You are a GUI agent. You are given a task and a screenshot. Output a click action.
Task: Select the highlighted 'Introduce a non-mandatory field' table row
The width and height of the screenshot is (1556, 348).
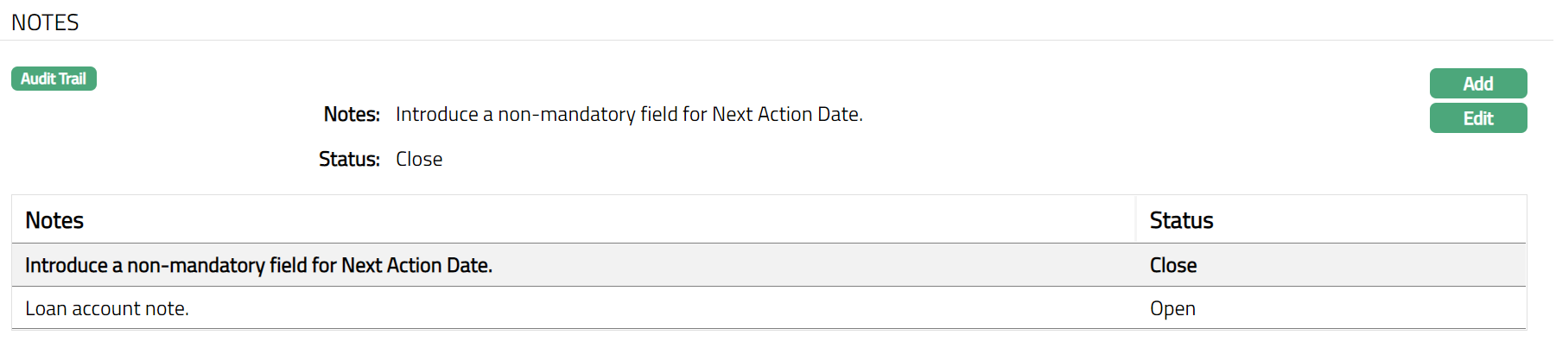coord(570,265)
